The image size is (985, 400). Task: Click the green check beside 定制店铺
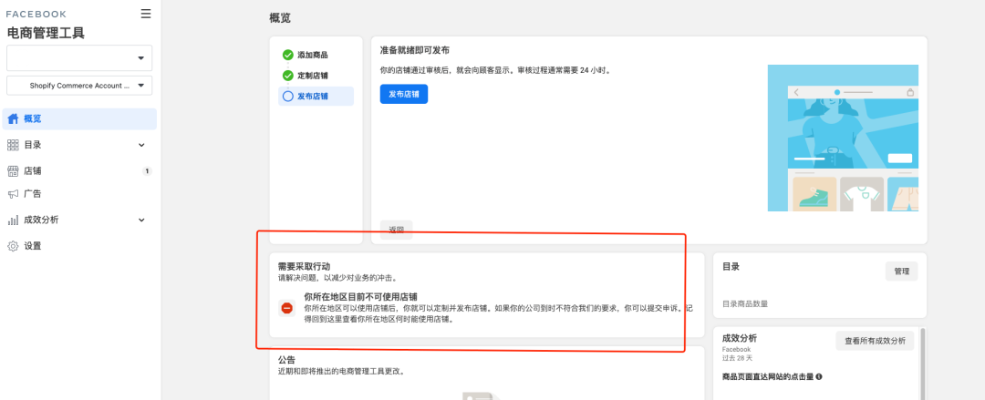[287, 76]
